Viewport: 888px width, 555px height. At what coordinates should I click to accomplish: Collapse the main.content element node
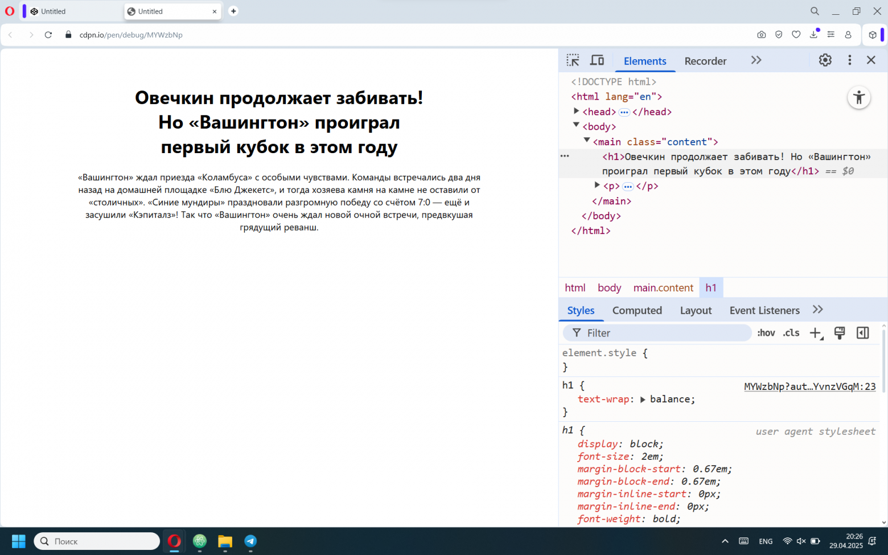coord(586,140)
